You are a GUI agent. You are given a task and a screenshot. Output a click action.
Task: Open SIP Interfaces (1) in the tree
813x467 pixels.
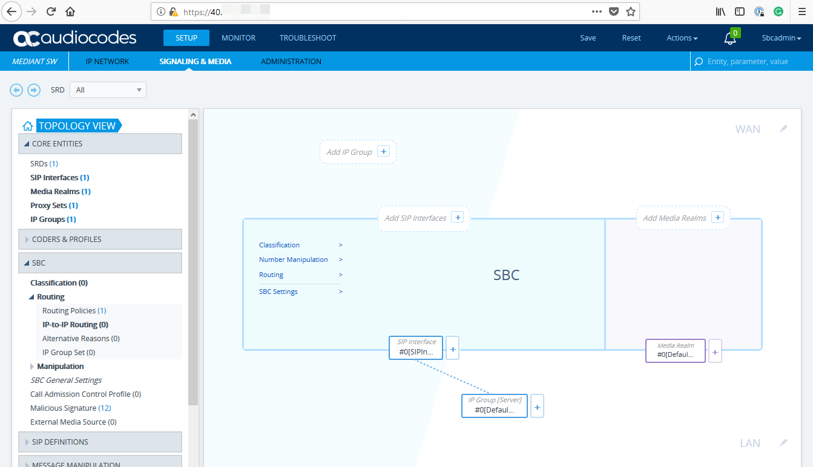click(x=60, y=178)
